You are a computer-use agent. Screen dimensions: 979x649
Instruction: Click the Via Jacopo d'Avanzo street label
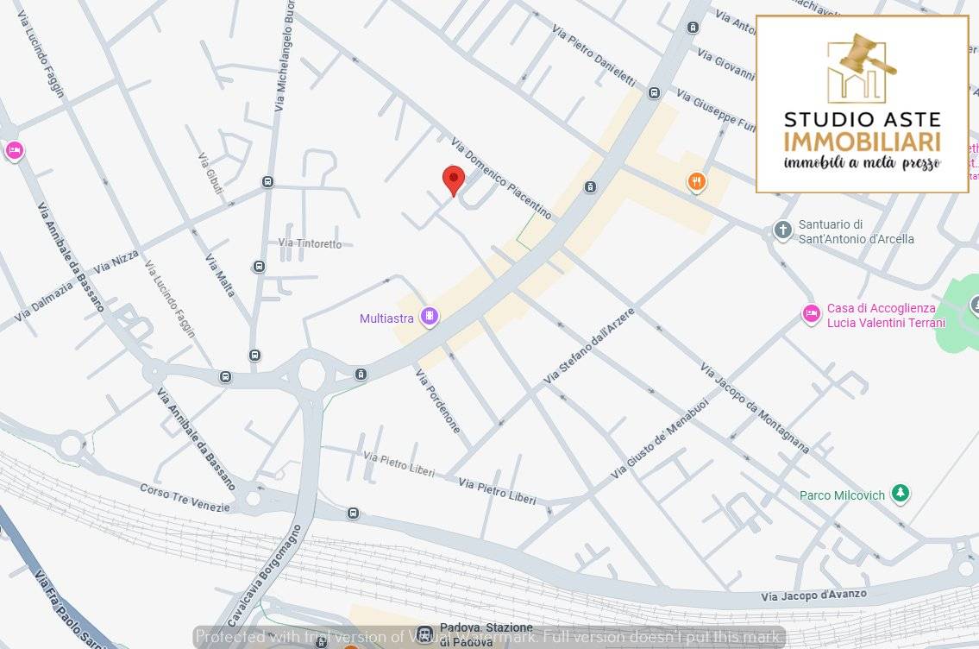pyautogui.click(x=813, y=595)
